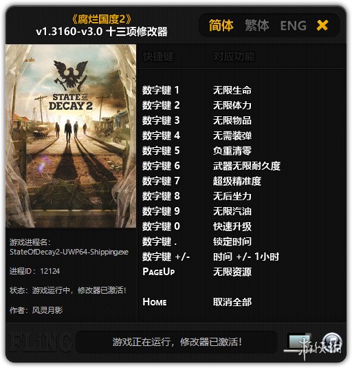Click the State of Decay 2 cover image
Viewport: 352px width, 368px height.
(71, 136)
